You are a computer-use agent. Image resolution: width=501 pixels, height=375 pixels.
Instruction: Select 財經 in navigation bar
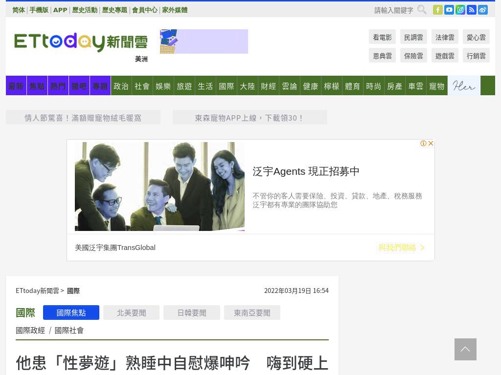pyautogui.click(x=269, y=86)
